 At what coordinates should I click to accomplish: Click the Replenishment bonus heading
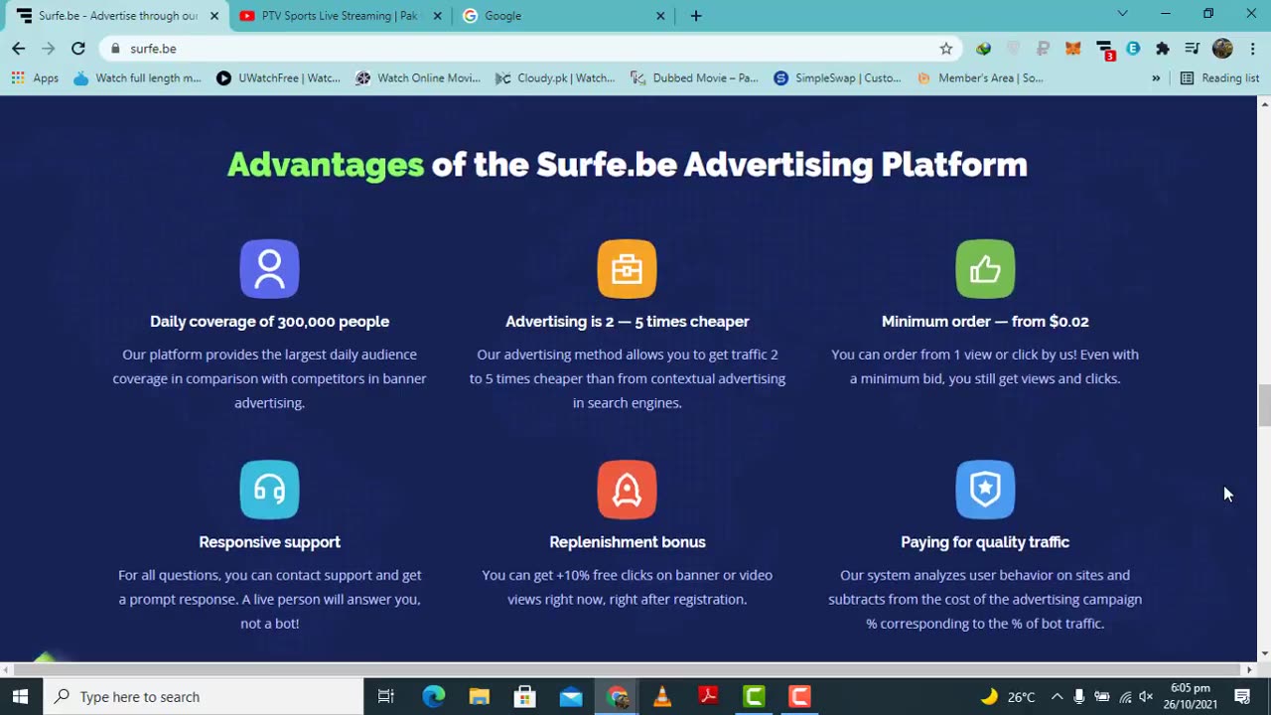point(627,541)
